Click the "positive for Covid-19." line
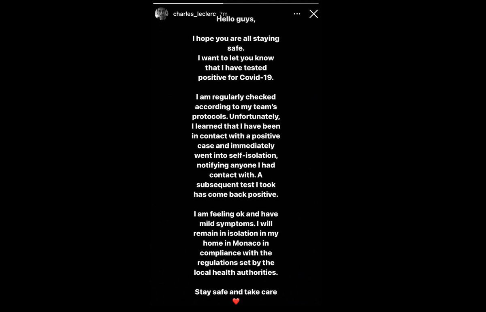486x312 pixels. pos(236,77)
